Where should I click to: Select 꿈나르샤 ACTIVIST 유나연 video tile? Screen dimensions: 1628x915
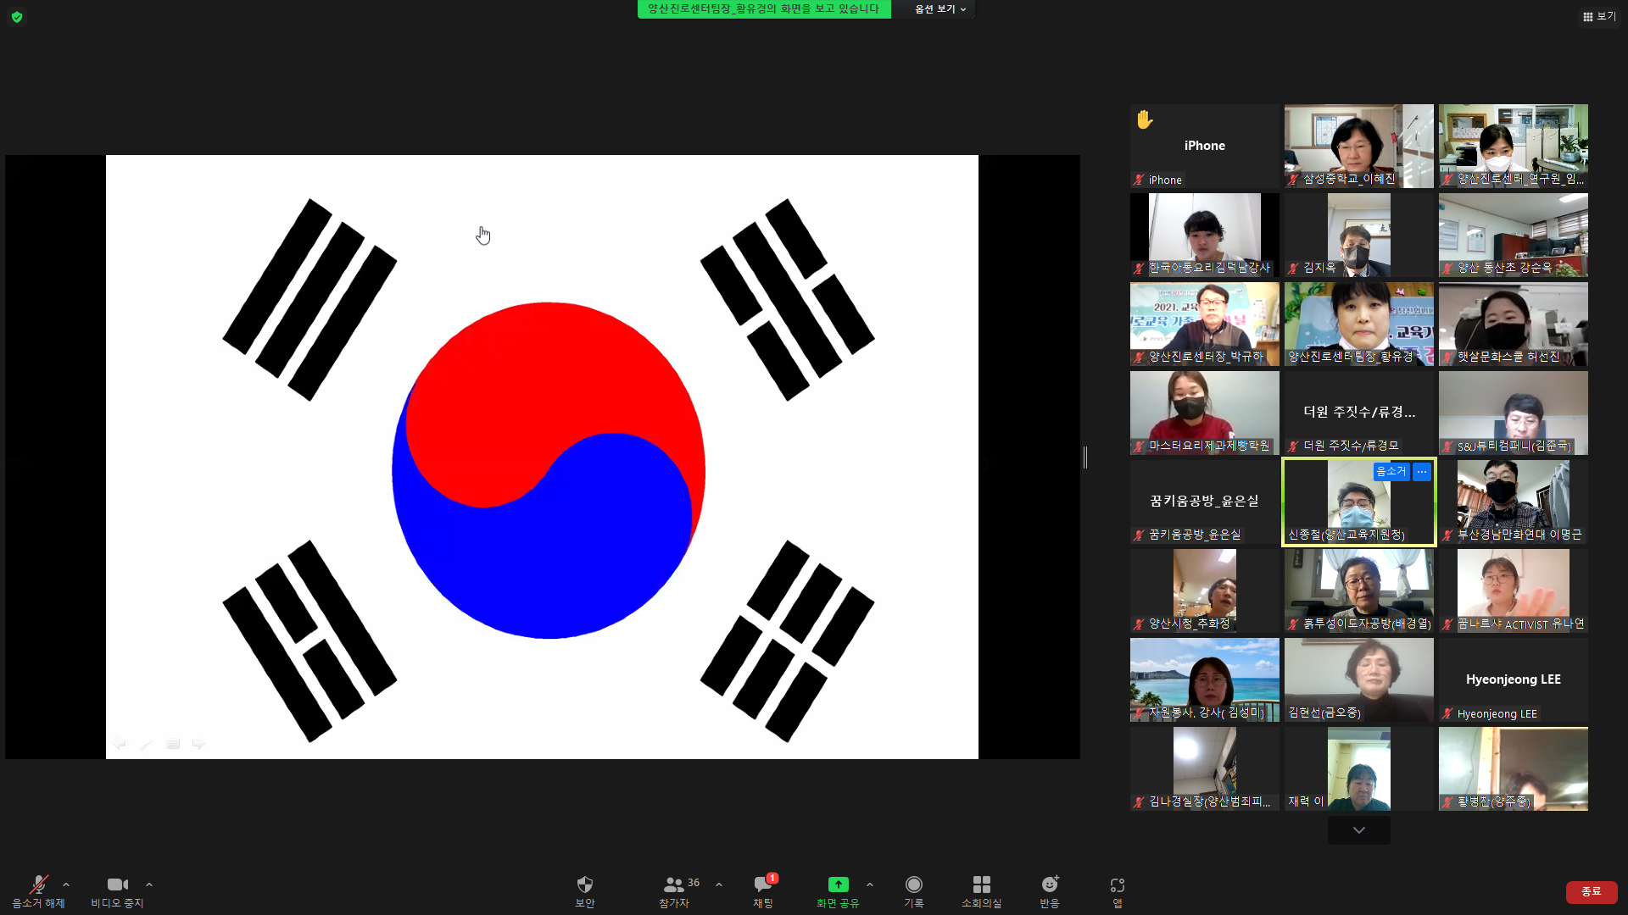1513,591
